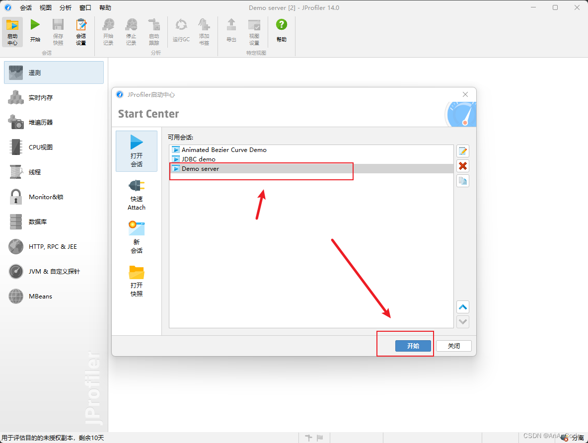Open 视图设置 view settings toolbar icon

(254, 32)
